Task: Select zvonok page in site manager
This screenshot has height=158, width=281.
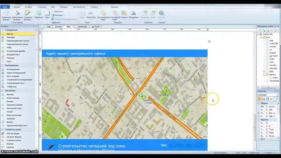Action: pyautogui.click(x=273, y=47)
